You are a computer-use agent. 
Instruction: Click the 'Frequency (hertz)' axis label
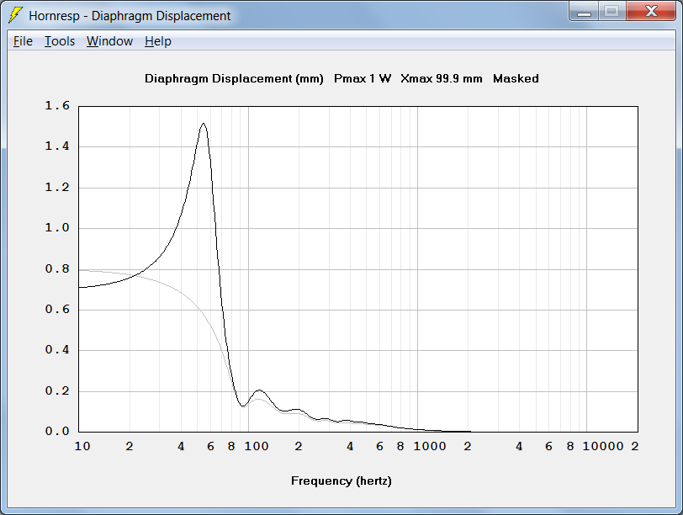click(341, 481)
